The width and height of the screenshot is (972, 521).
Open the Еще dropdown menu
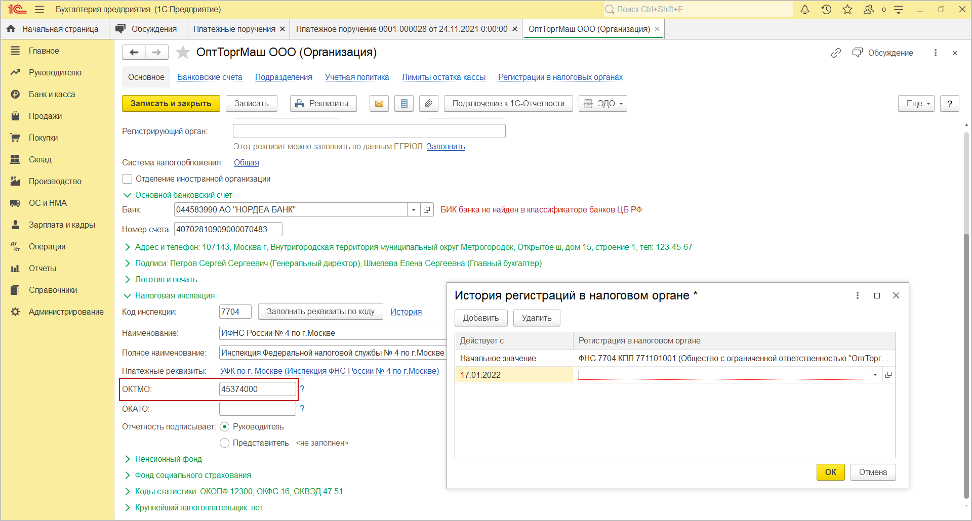click(x=916, y=104)
